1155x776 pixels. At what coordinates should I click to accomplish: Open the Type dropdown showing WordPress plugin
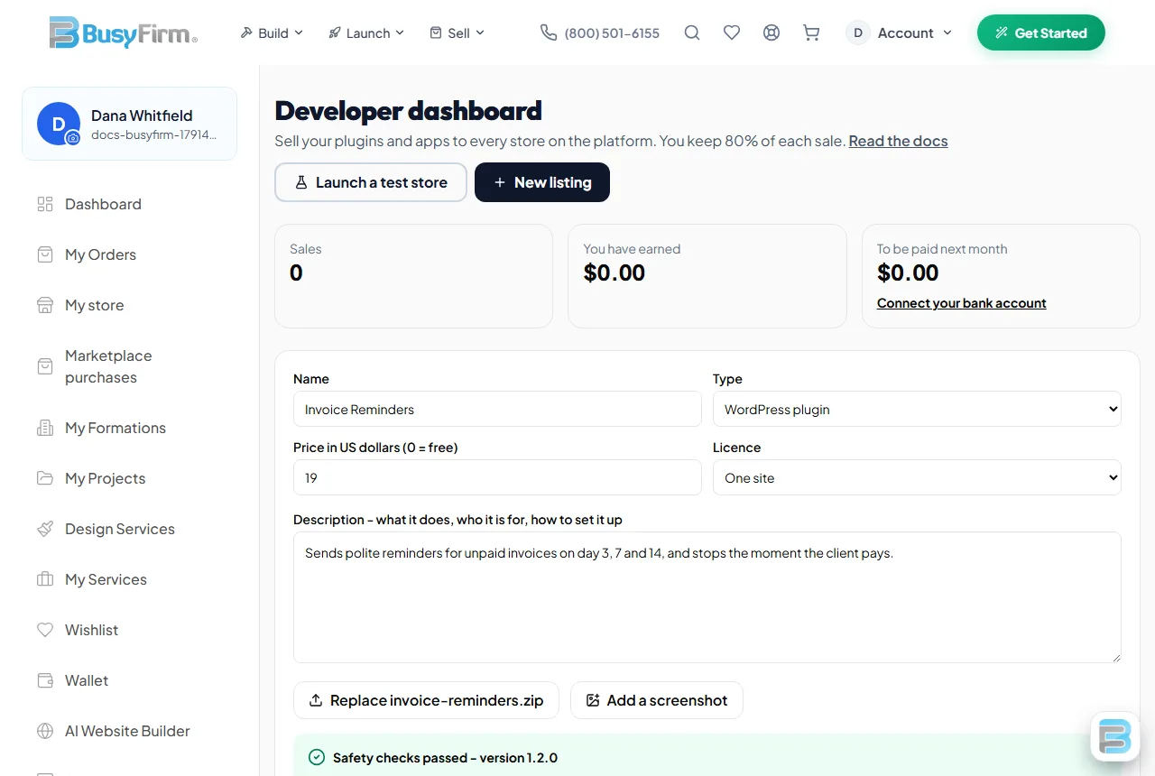(917, 409)
